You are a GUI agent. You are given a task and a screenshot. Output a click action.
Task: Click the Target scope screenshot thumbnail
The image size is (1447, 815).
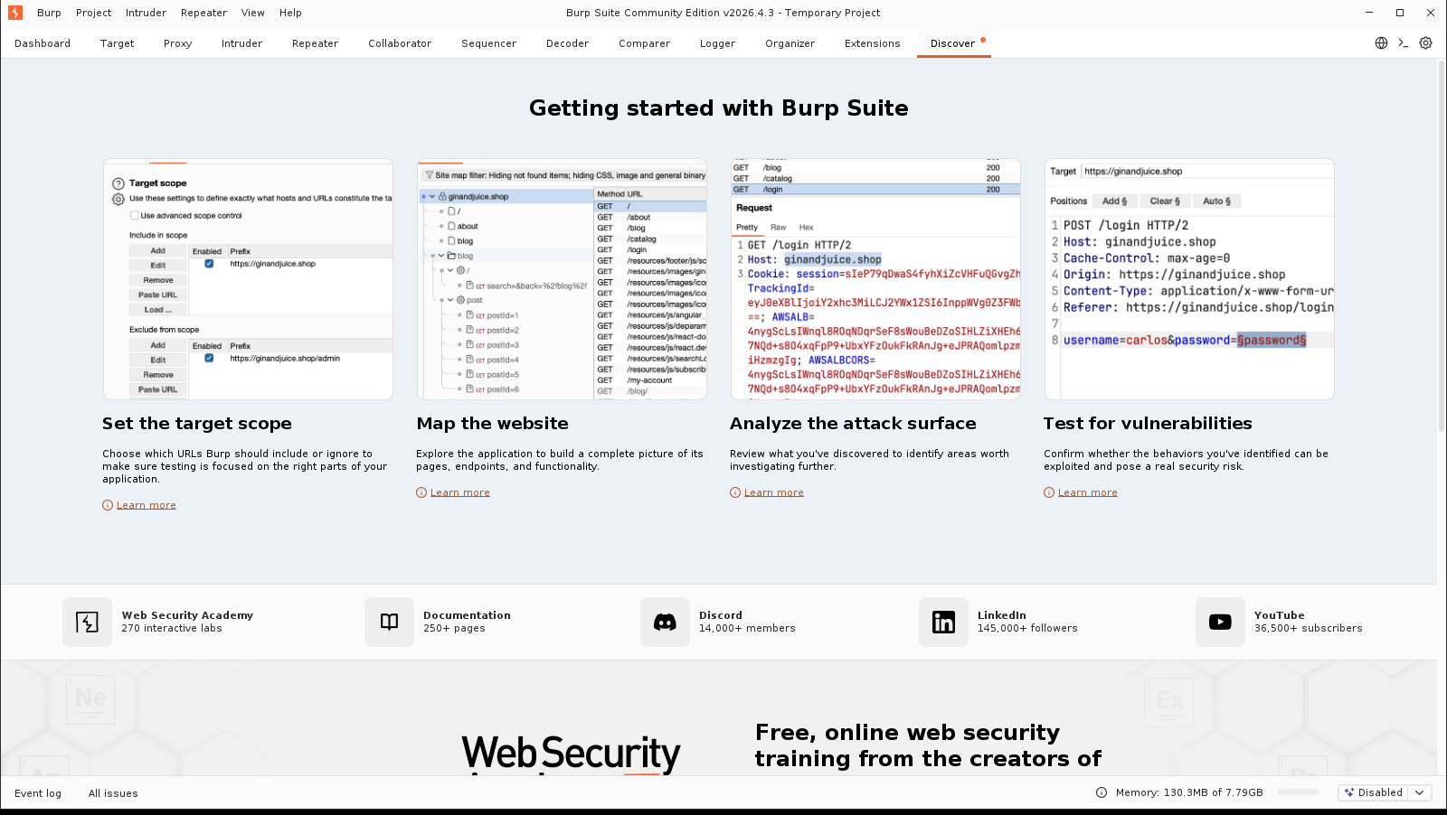(x=248, y=279)
